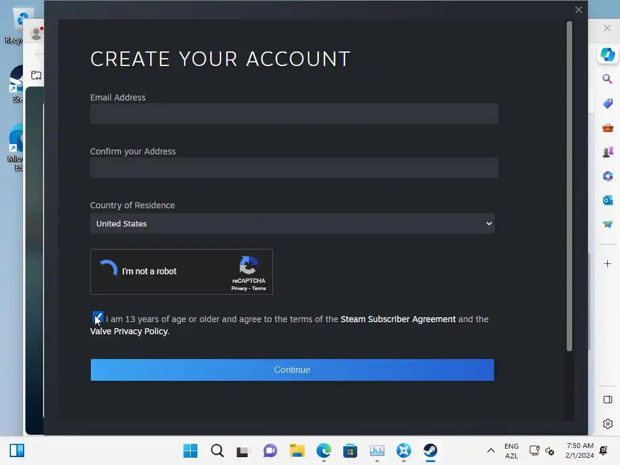
Task: Toggle the 13 years of age agreement checkbox
Action: 97,317
